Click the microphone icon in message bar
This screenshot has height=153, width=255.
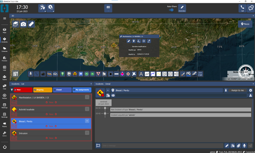(244, 145)
